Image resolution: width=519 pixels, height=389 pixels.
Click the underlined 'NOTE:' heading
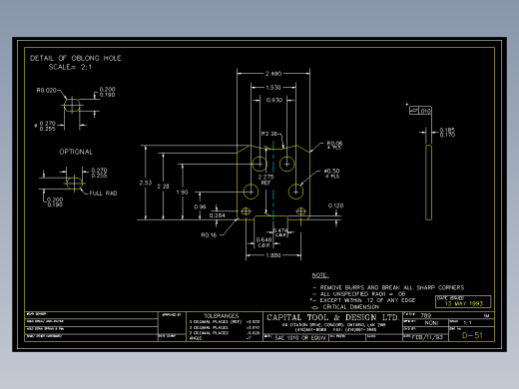point(320,275)
